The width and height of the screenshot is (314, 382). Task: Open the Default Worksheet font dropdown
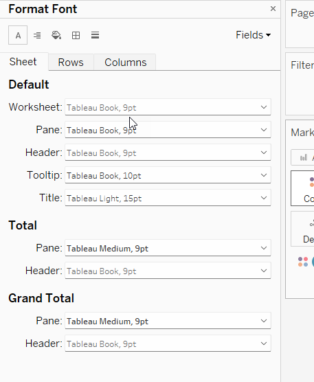tap(168, 107)
